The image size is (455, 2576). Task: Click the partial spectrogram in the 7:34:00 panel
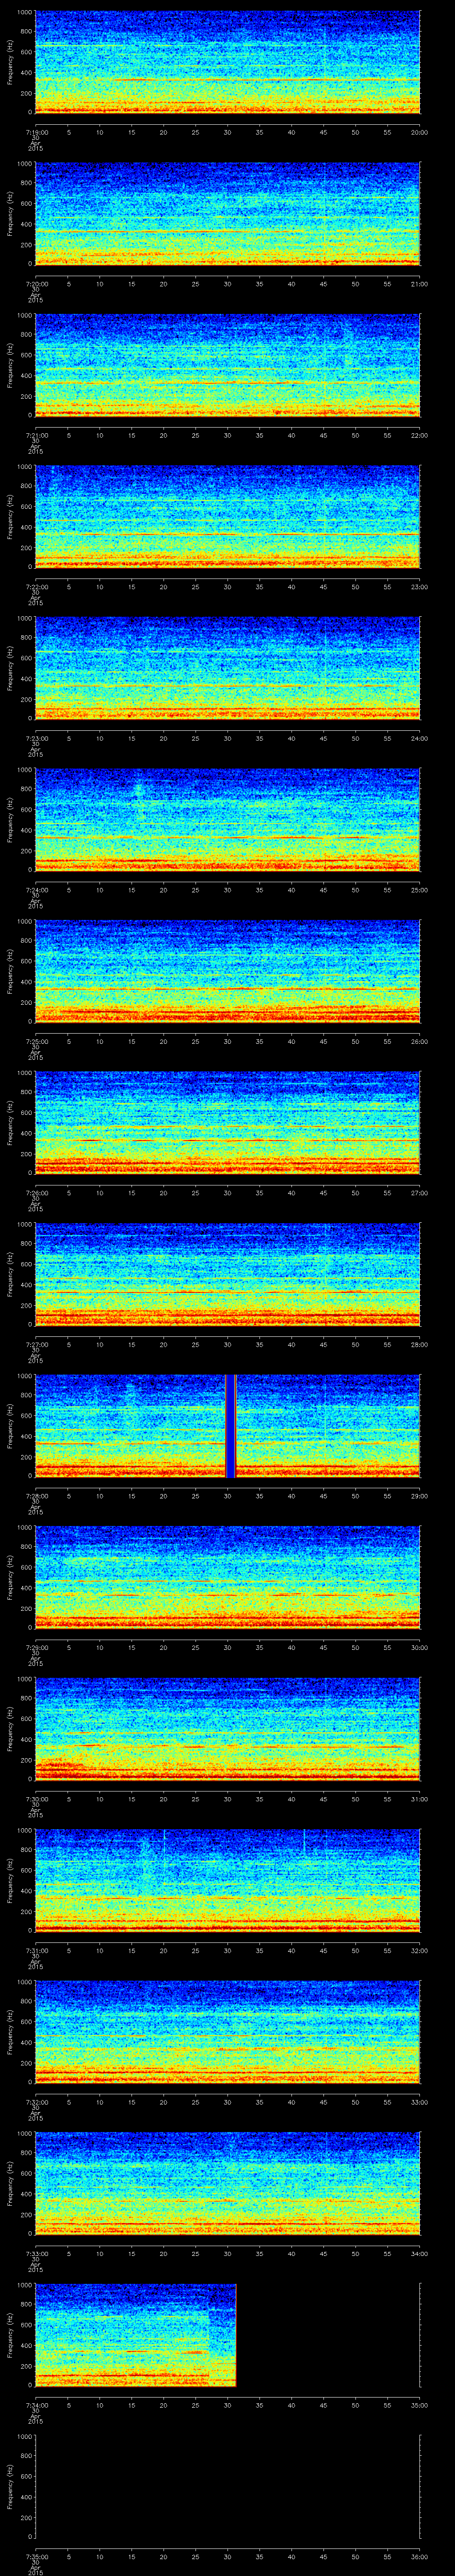click(x=135, y=2335)
